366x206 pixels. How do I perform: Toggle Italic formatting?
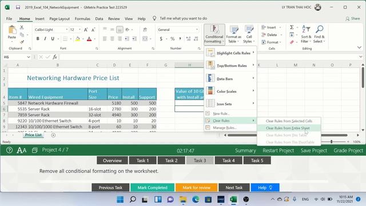click(x=45, y=39)
